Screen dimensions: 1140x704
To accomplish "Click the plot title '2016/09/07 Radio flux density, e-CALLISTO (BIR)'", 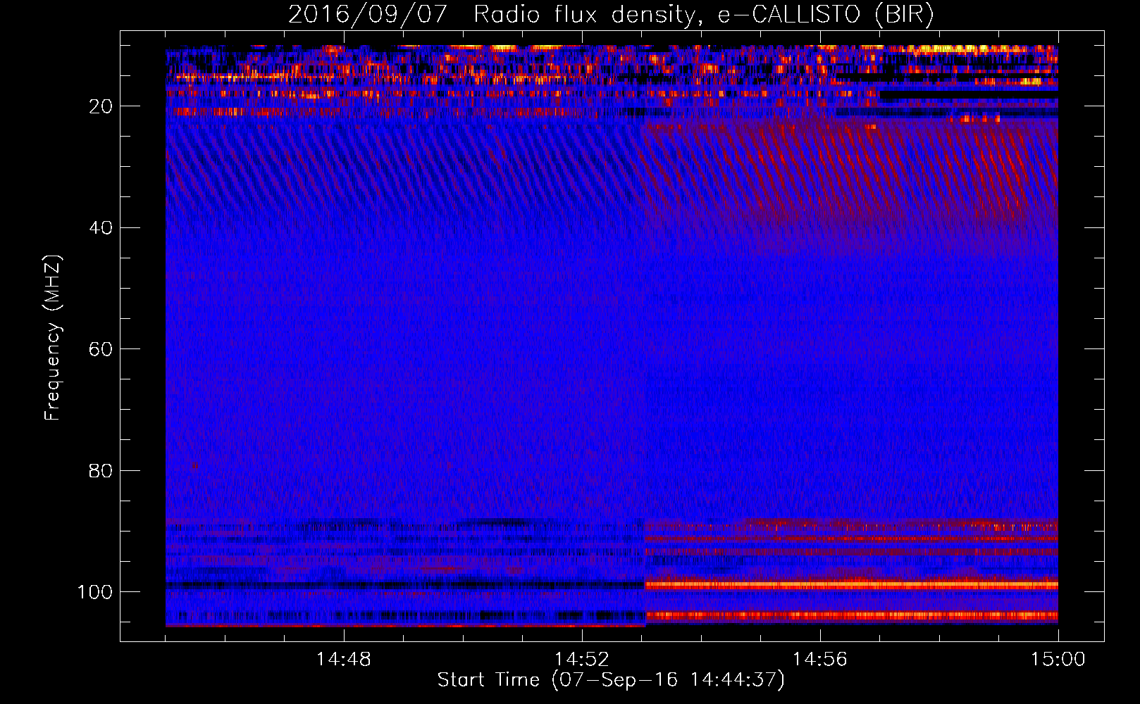I will pos(611,15).
